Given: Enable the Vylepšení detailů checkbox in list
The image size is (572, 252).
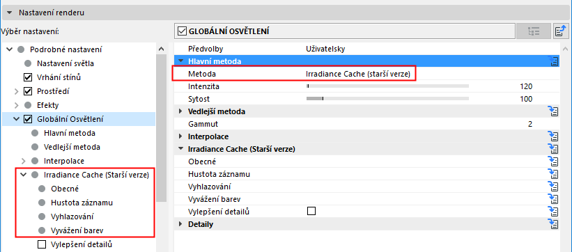Looking at the screenshot, I should (311, 211).
